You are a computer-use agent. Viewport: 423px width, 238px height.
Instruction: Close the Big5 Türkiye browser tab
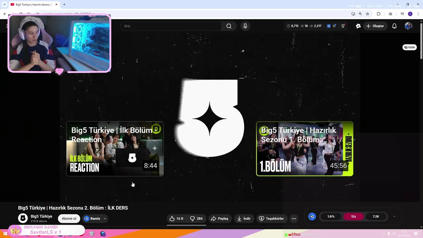[x=56, y=4]
